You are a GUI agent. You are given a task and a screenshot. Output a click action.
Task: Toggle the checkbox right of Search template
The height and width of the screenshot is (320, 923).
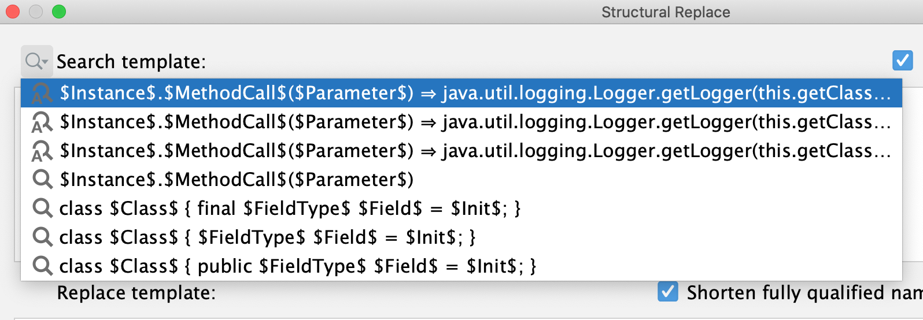[x=902, y=60]
